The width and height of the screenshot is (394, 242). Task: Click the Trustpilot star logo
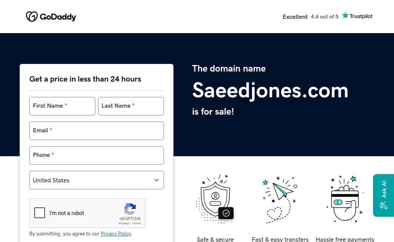[x=345, y=16]
